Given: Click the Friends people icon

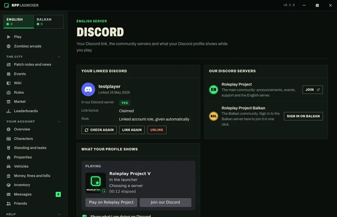Looking at the screenshot, I should [x=9, y=204].
